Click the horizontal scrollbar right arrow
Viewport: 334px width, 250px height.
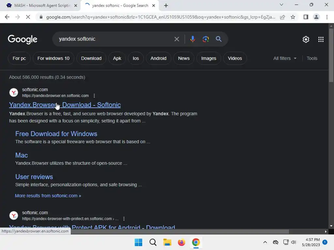326,231
